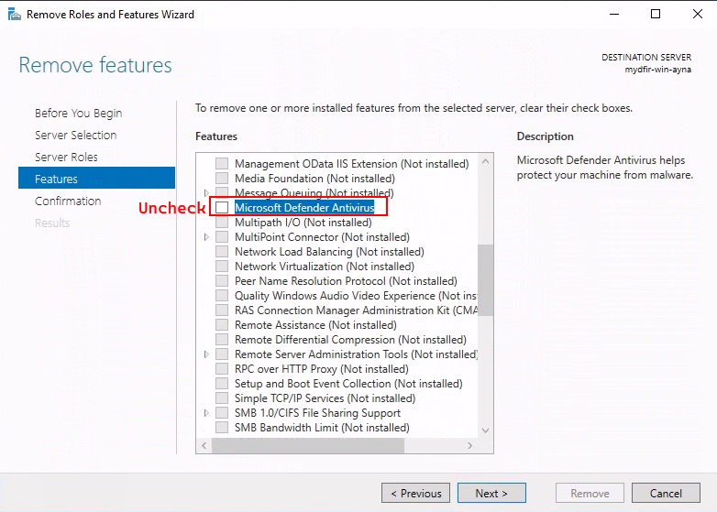The height and width of the screenshot is (512, 717).
Task: Maximize the wizard window
Action: (656, 14)
